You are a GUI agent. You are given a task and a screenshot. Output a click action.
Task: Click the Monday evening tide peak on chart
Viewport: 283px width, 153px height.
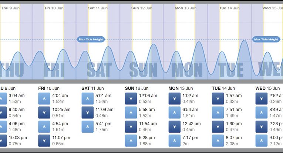pyautogui.click(x=199, y=42)
